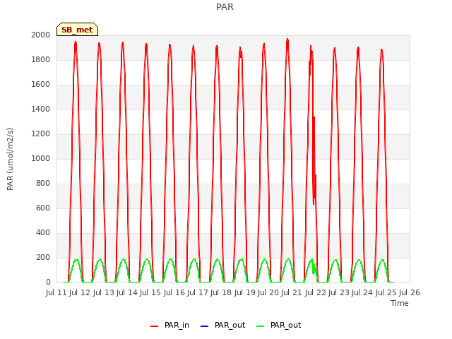
Task: Click the Jul 26 x-axis date label
Action: click(410, 292)
